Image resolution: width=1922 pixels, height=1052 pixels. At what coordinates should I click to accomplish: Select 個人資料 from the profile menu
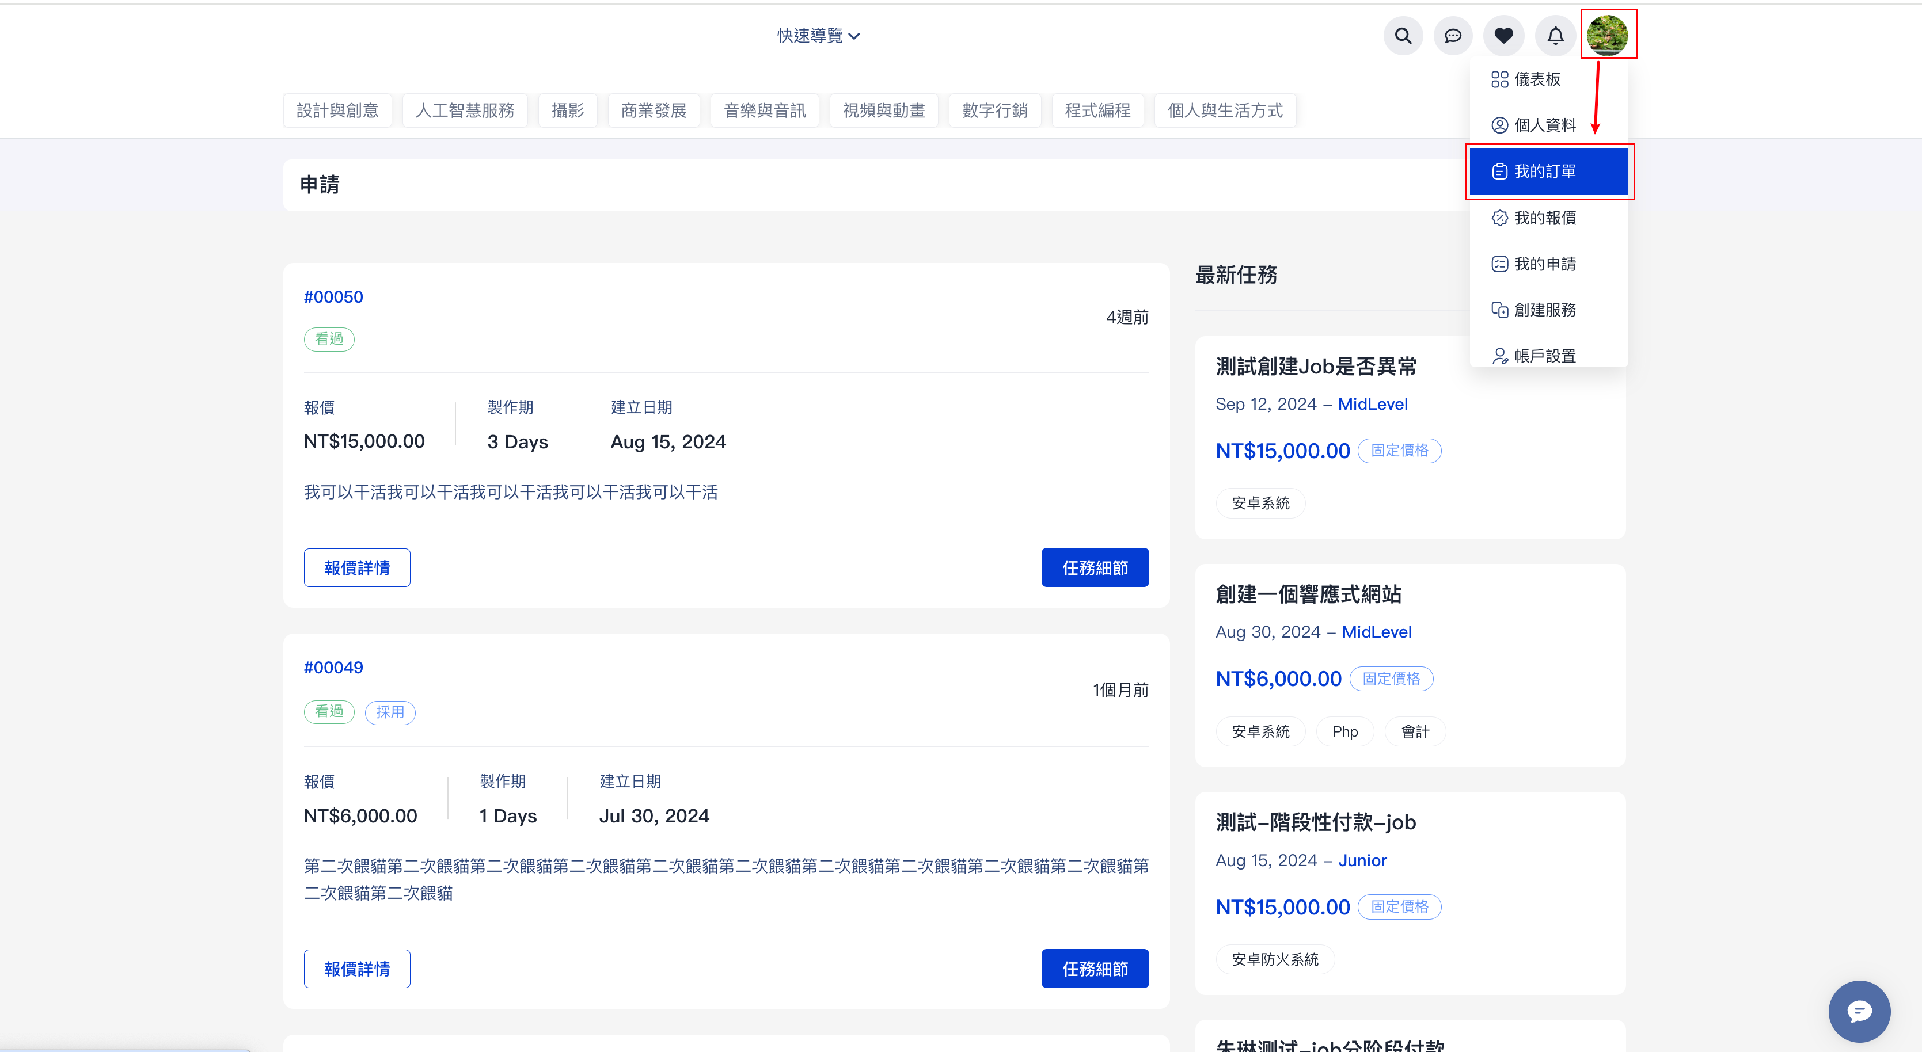(x=1544, y=125)
